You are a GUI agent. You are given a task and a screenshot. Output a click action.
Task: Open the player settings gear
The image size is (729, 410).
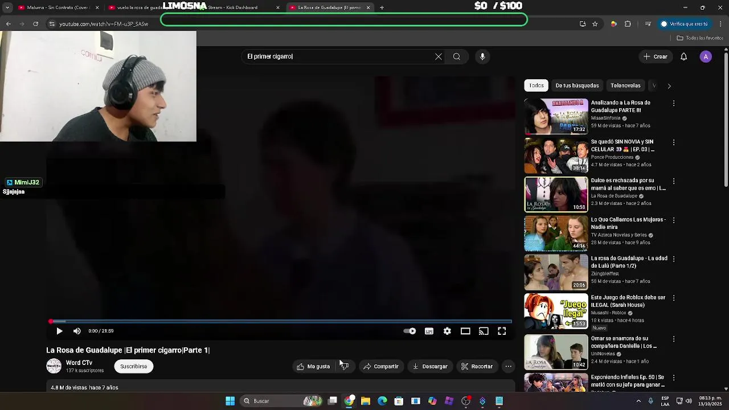click(x=447, y=331)
